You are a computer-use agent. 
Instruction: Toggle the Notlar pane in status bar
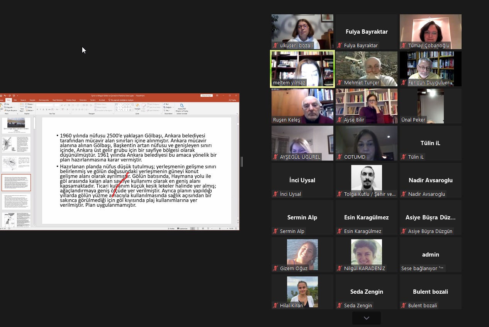172,228
